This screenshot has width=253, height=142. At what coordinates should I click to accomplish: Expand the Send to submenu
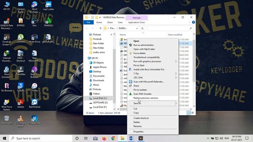click(176, 103)
